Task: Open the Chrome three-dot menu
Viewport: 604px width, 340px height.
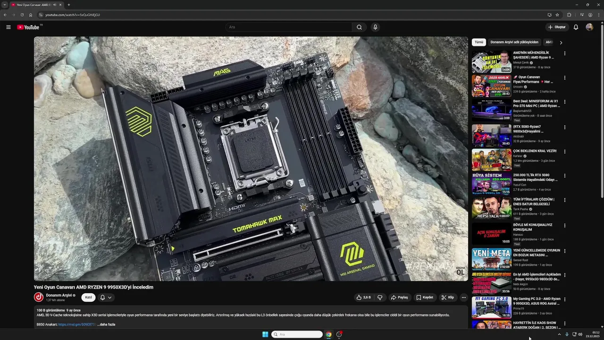Action: point(598,15)
